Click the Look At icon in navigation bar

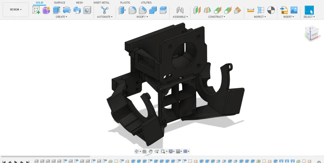[x=144, y=151]
